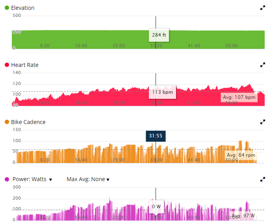Click the 31:55 time marker label
The image size is (269, 224).
point(156,136)
